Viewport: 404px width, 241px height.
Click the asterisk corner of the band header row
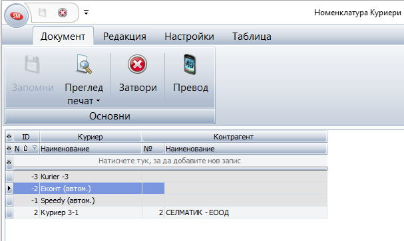click(x=9, y=137)
